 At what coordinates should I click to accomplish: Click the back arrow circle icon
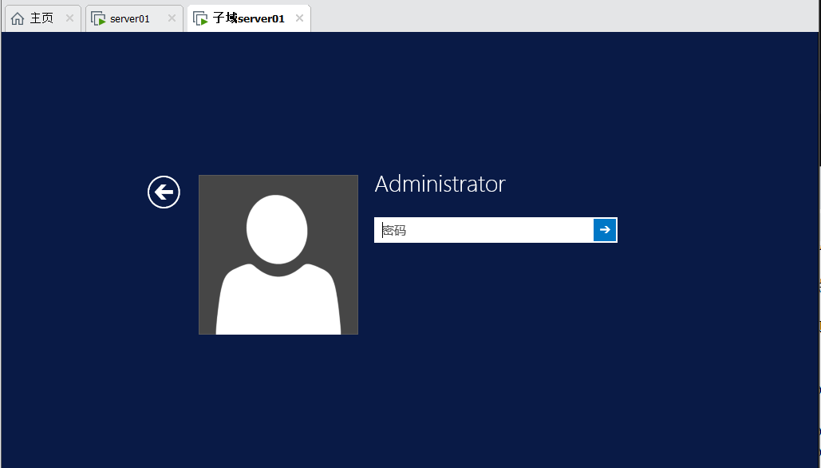(164, 192)
